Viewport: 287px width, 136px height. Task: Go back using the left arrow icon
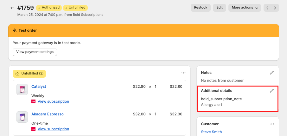coord(12,8)
